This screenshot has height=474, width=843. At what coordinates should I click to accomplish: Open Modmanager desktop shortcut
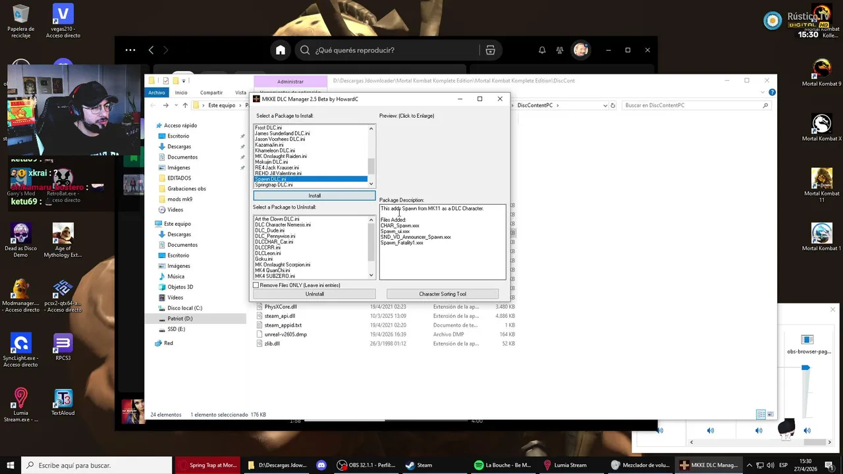tap(21, 296)
